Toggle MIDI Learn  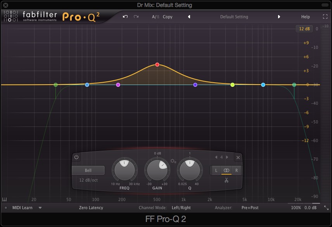click(22, 208)
